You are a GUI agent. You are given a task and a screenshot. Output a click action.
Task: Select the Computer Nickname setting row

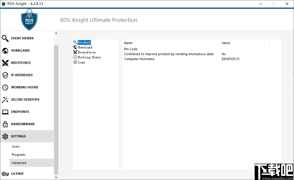click(139, 59)
